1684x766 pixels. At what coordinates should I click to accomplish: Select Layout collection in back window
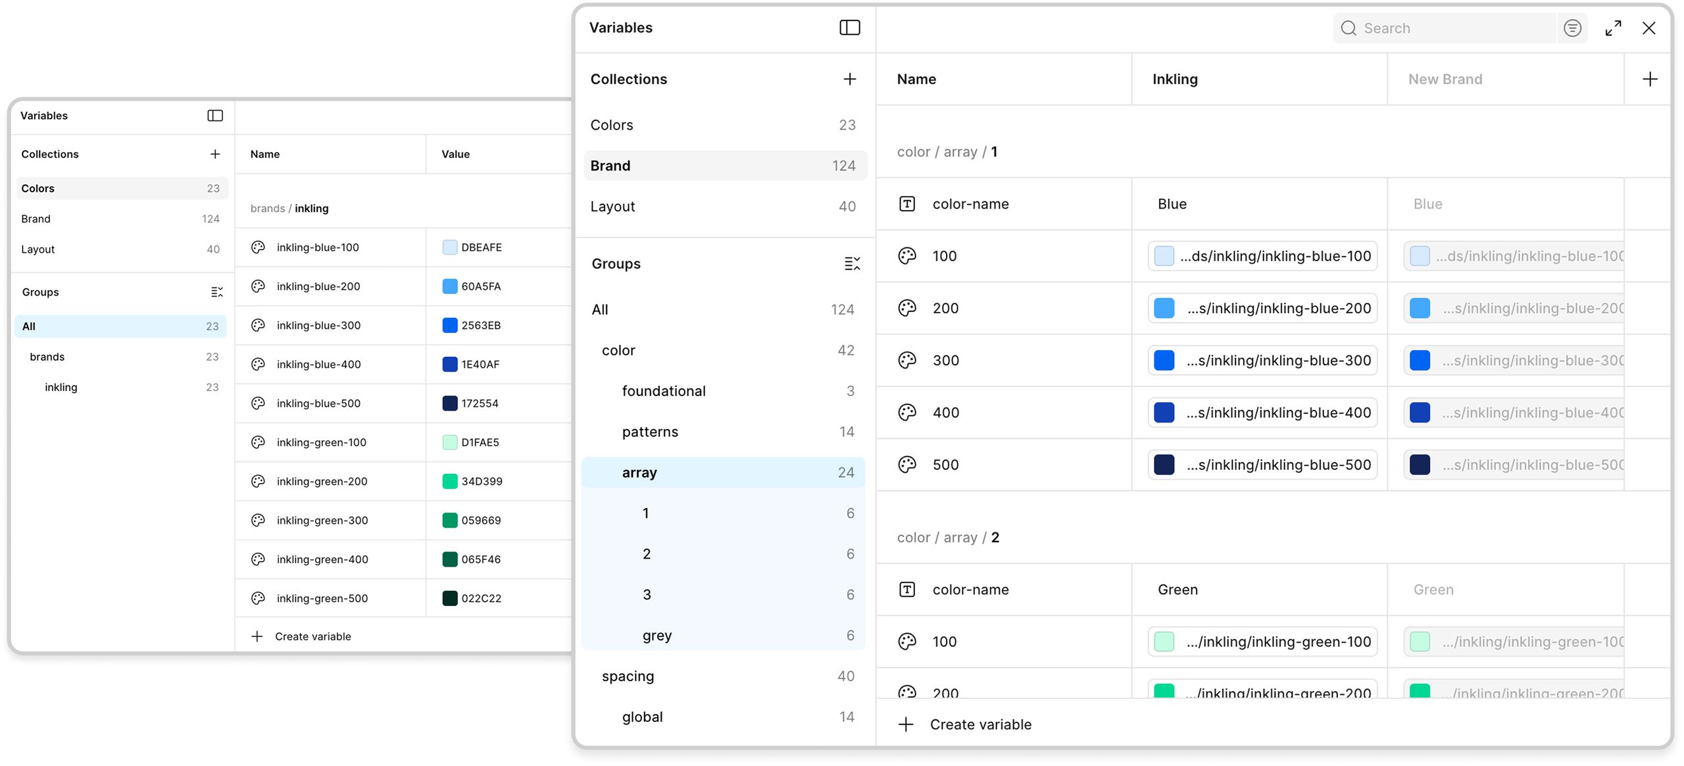(x=121, y=249)
